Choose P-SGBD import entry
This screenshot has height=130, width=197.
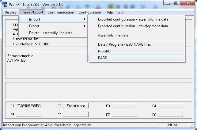[x=105, y=51]
